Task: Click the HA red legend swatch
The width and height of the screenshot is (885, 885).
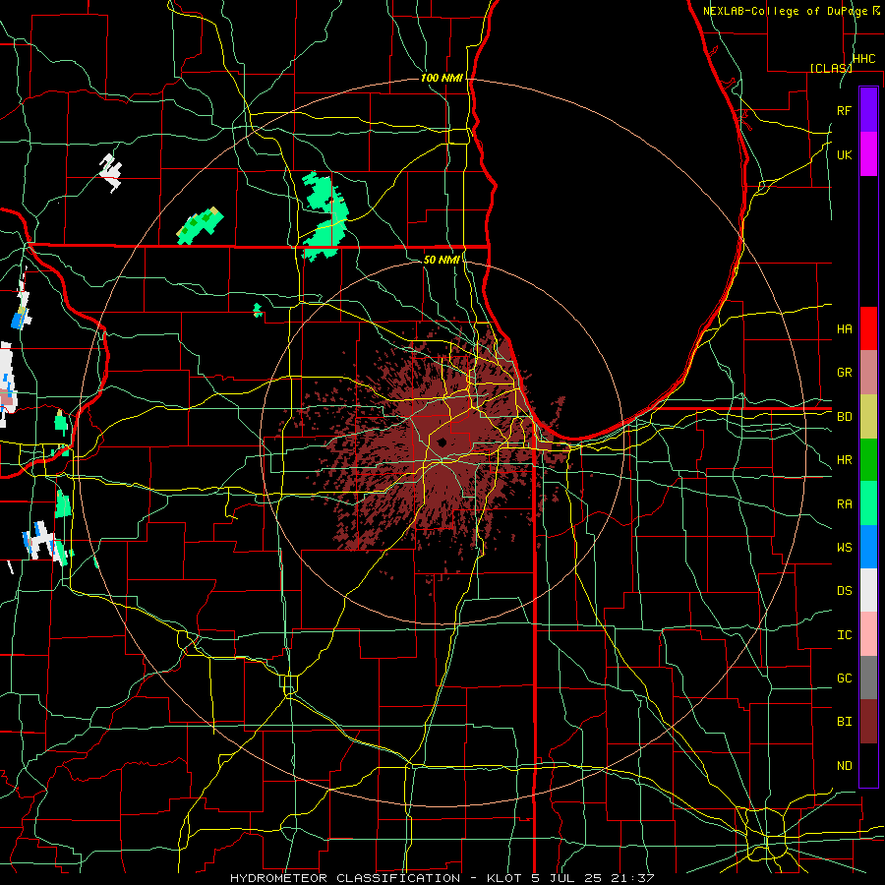Action: 868,328
